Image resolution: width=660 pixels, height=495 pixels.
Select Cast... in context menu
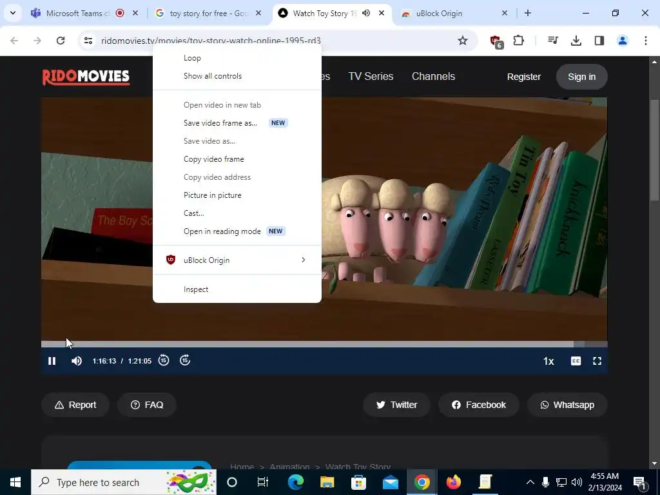click(237, 213)
